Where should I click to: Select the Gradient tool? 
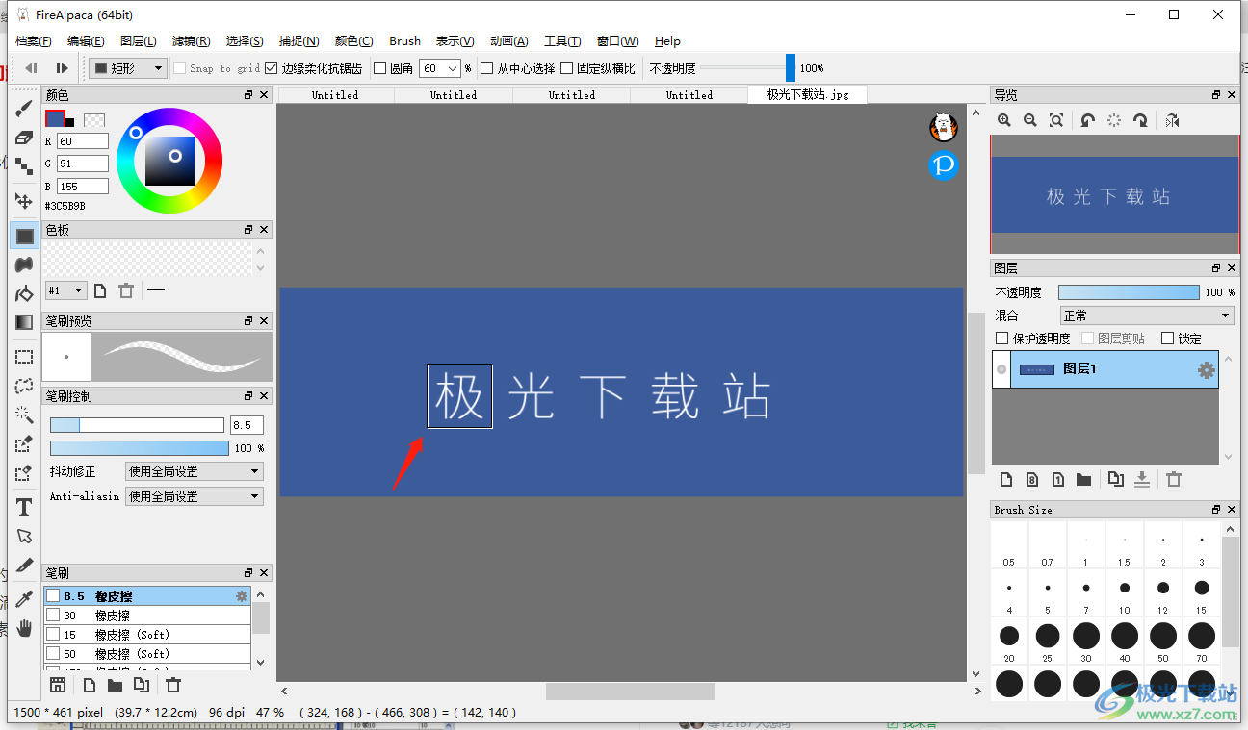tap(24, 322)
